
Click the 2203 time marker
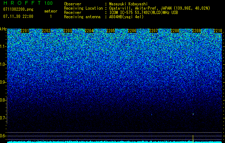pos(68,31)
